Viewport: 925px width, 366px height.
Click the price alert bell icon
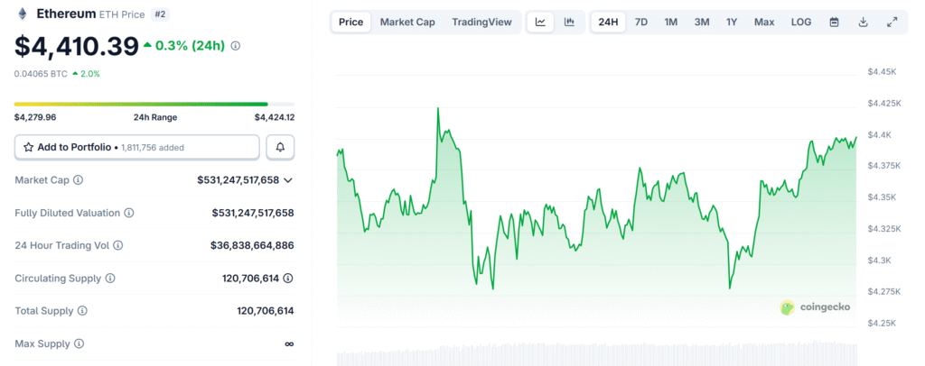point(280,147)
